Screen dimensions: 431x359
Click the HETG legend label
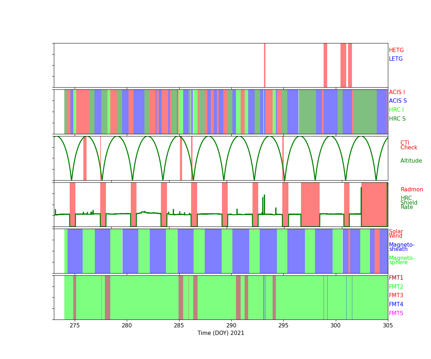396,50
